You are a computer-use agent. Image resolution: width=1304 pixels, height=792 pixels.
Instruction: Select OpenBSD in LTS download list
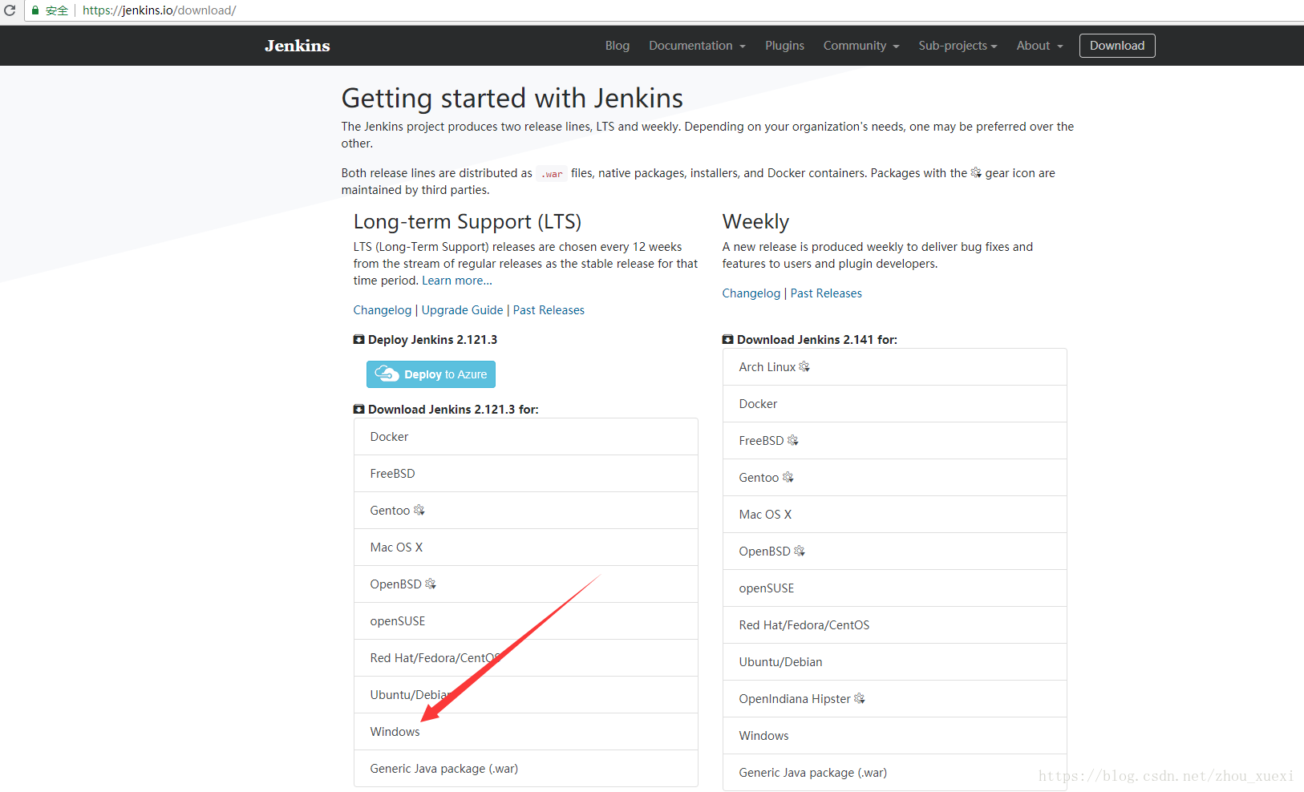526,584
